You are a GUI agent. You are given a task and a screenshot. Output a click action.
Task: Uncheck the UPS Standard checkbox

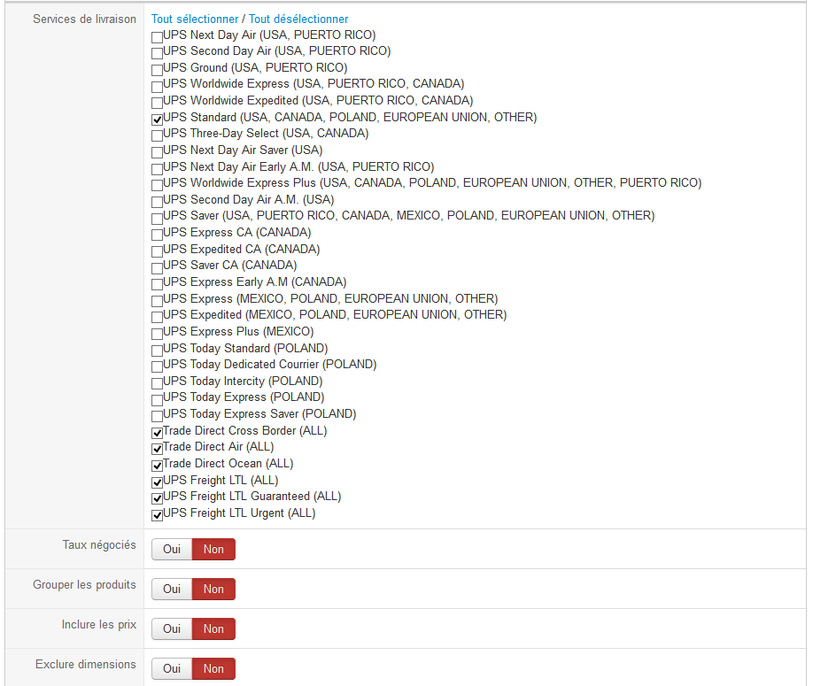[157, 119]
